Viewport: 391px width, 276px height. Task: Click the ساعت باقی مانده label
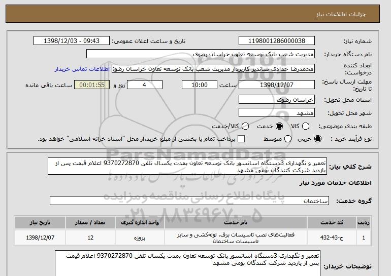click(x=49, y=85)
